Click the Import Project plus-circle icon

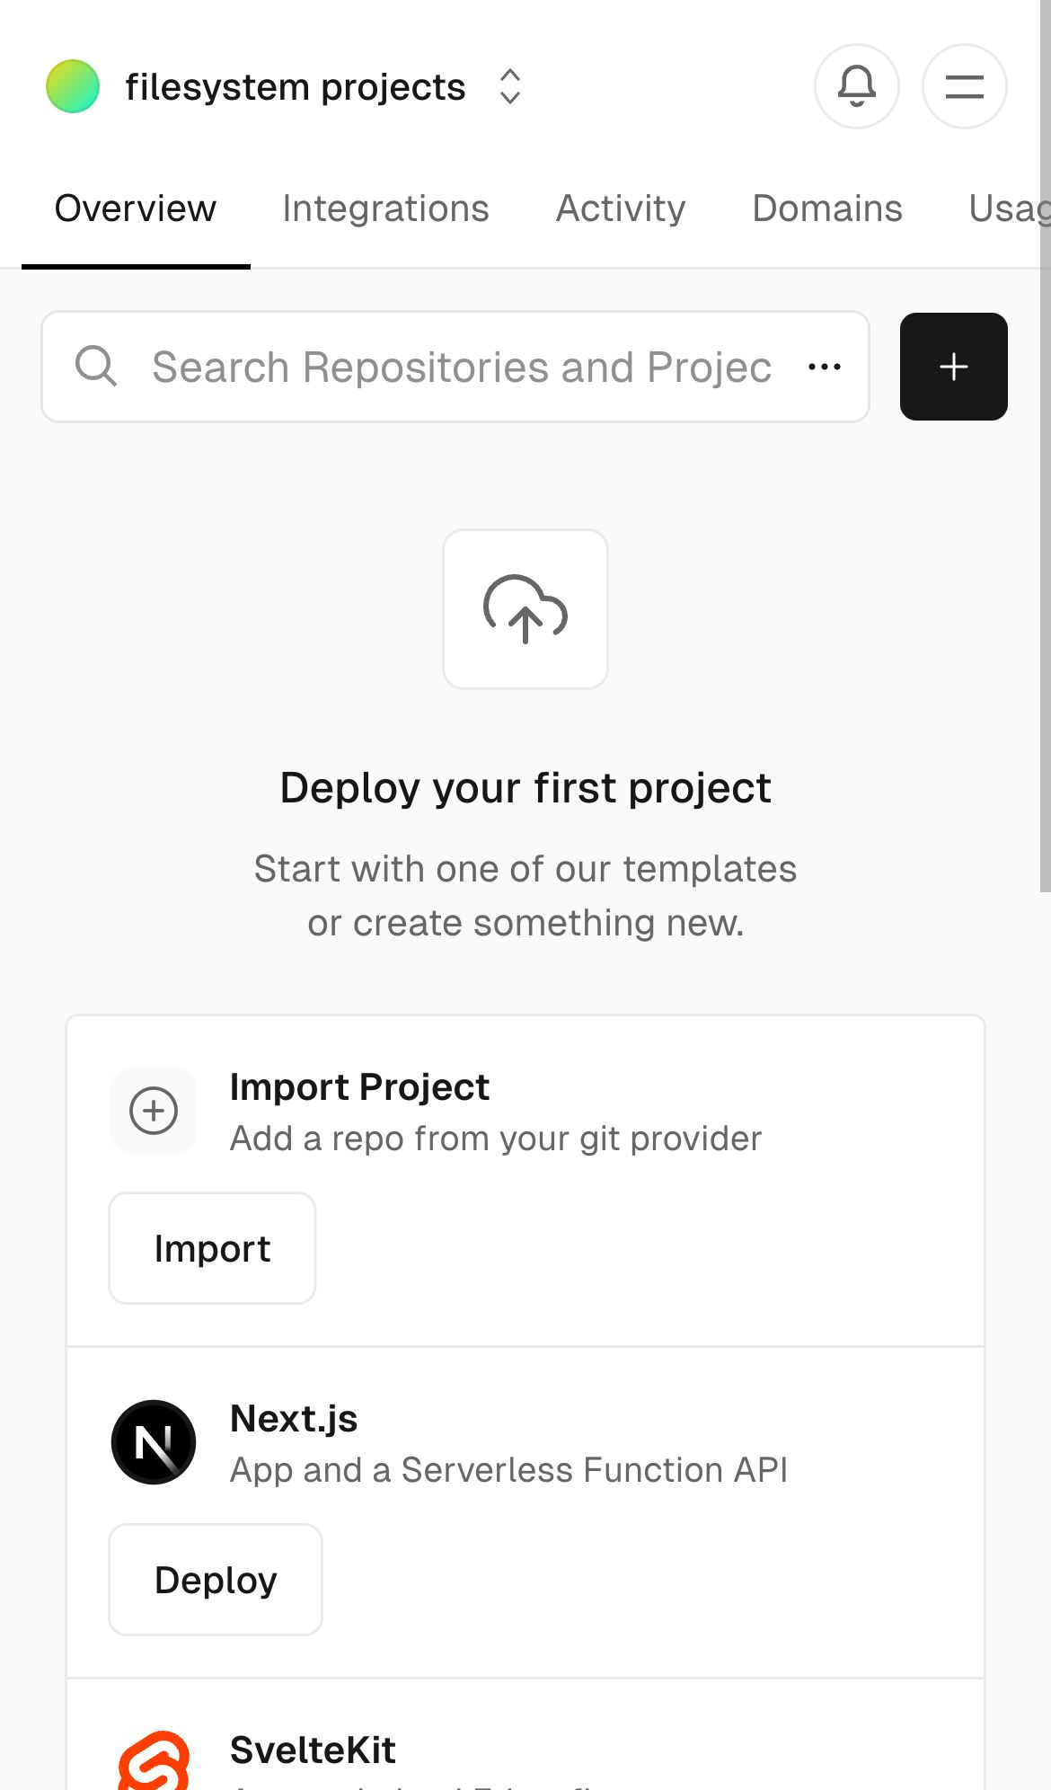[154, 1111]
